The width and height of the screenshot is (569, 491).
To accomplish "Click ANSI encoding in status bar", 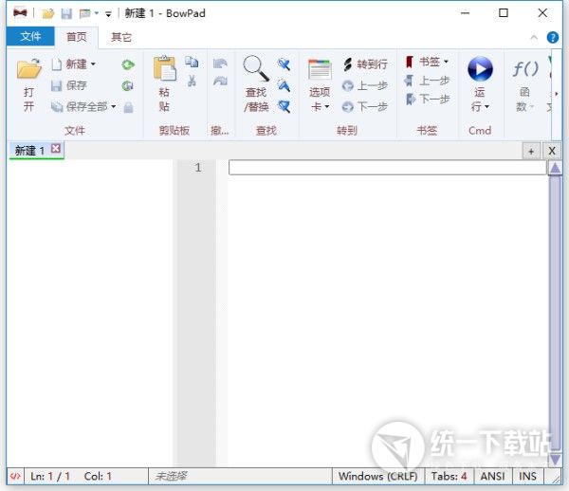I will [x=492, y=476].
